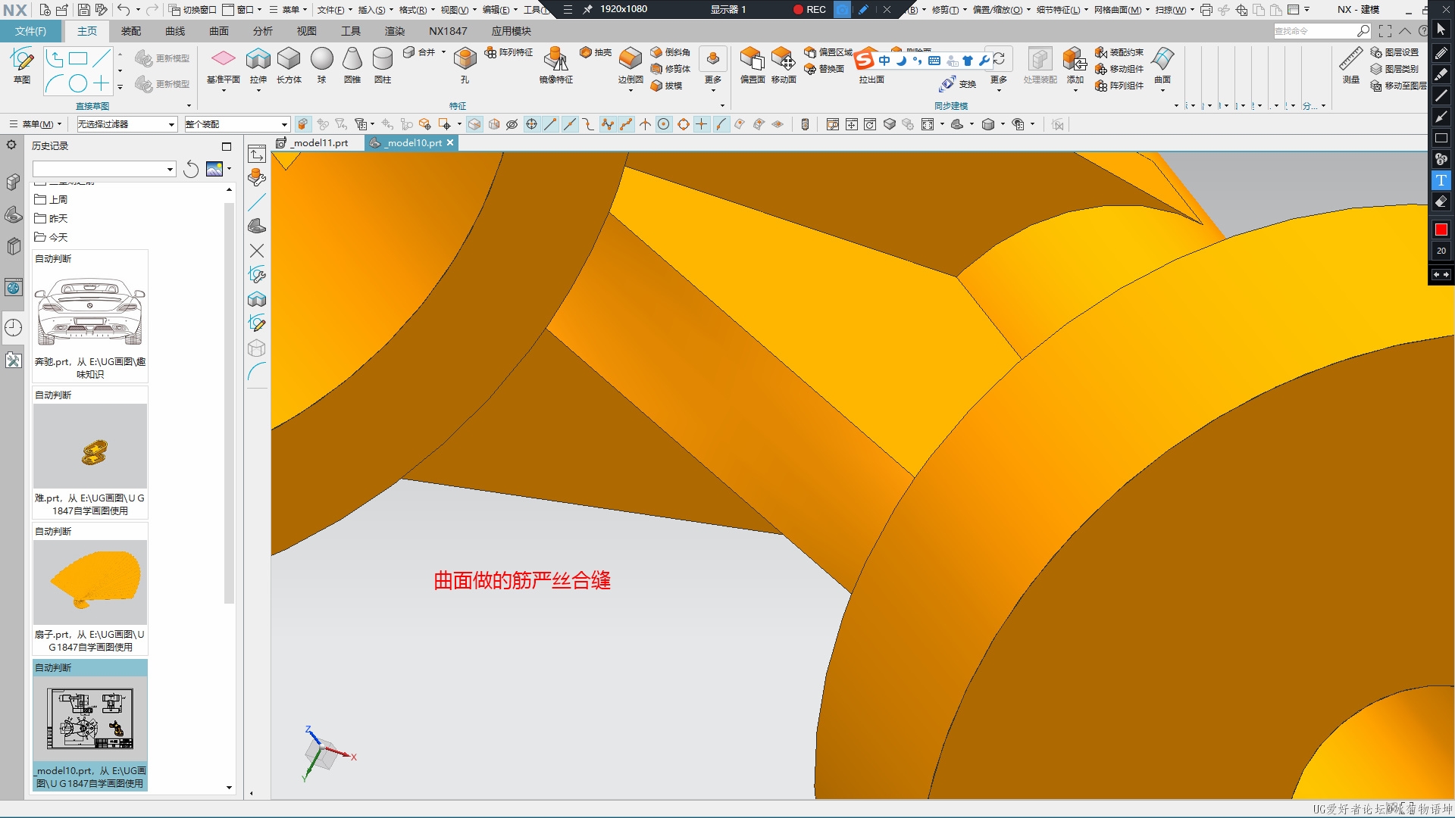The width and height of the screenshot is (1455, 818).
Task: Toggle snap to arc center option
Action: tap(664, 124)
